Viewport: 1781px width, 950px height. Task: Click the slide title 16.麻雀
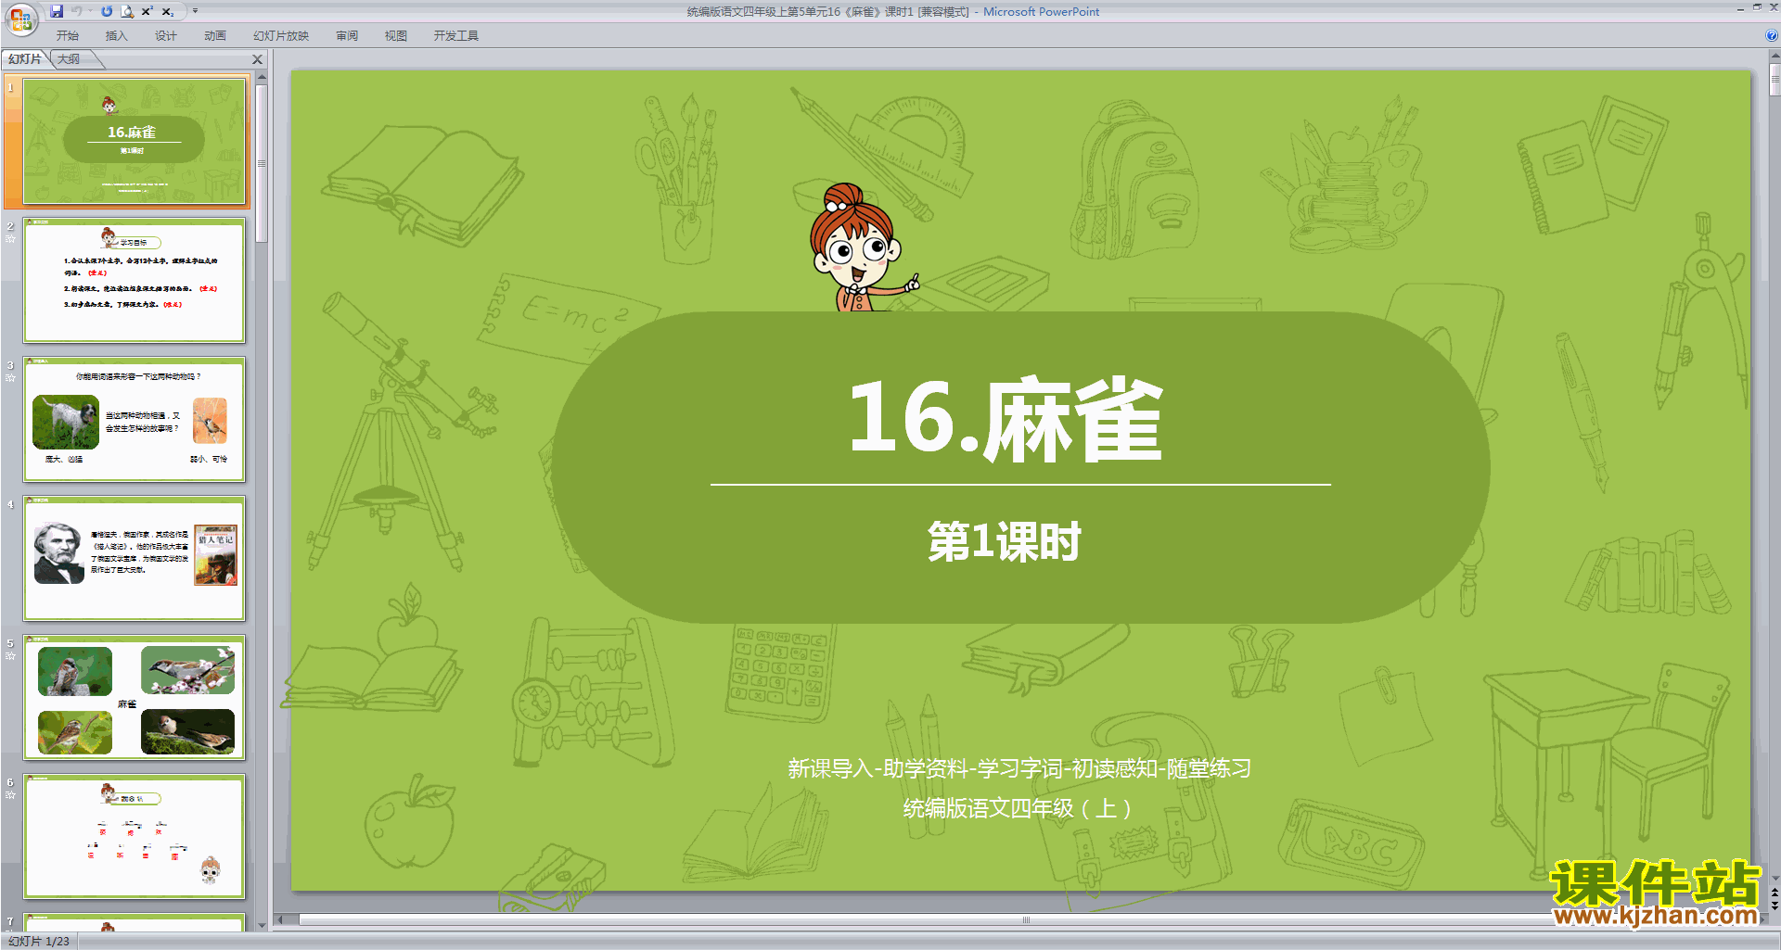click(1006, 420)
